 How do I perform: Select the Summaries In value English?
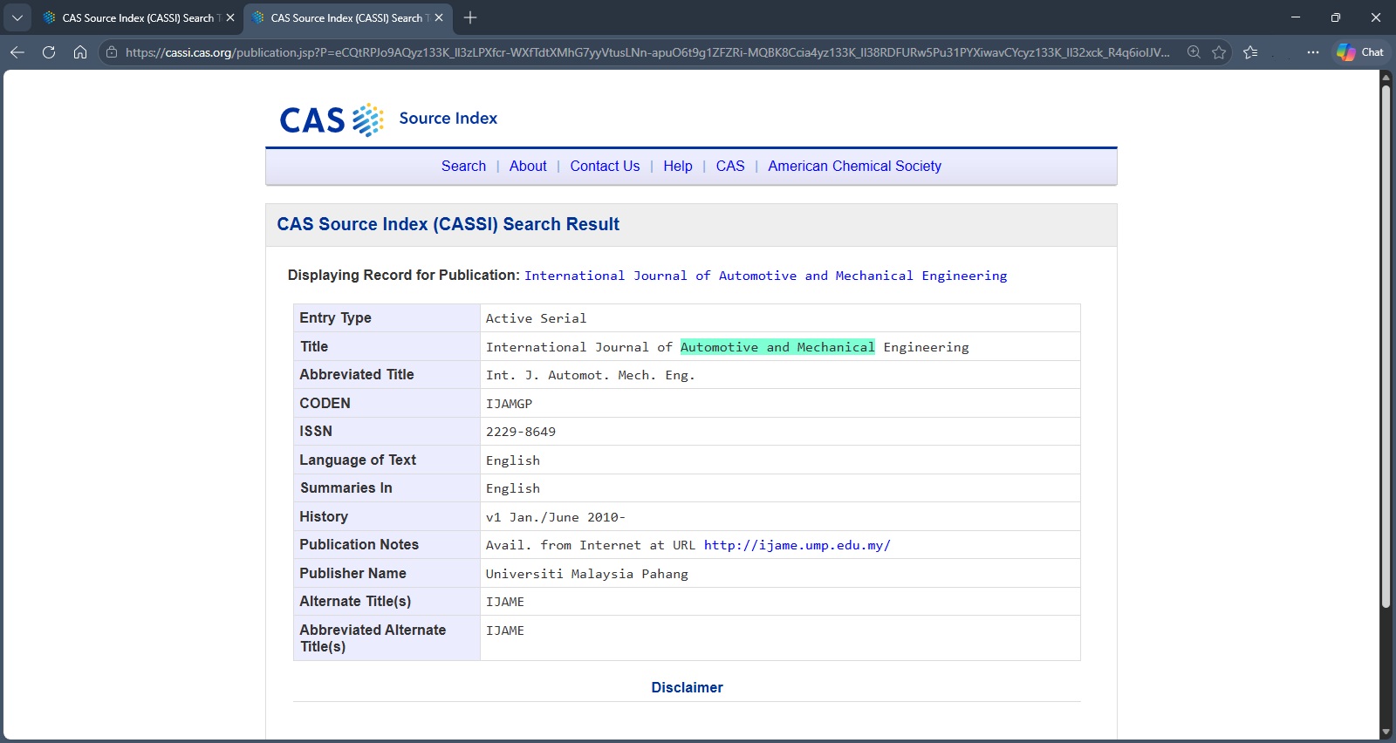tap(513, 488)
